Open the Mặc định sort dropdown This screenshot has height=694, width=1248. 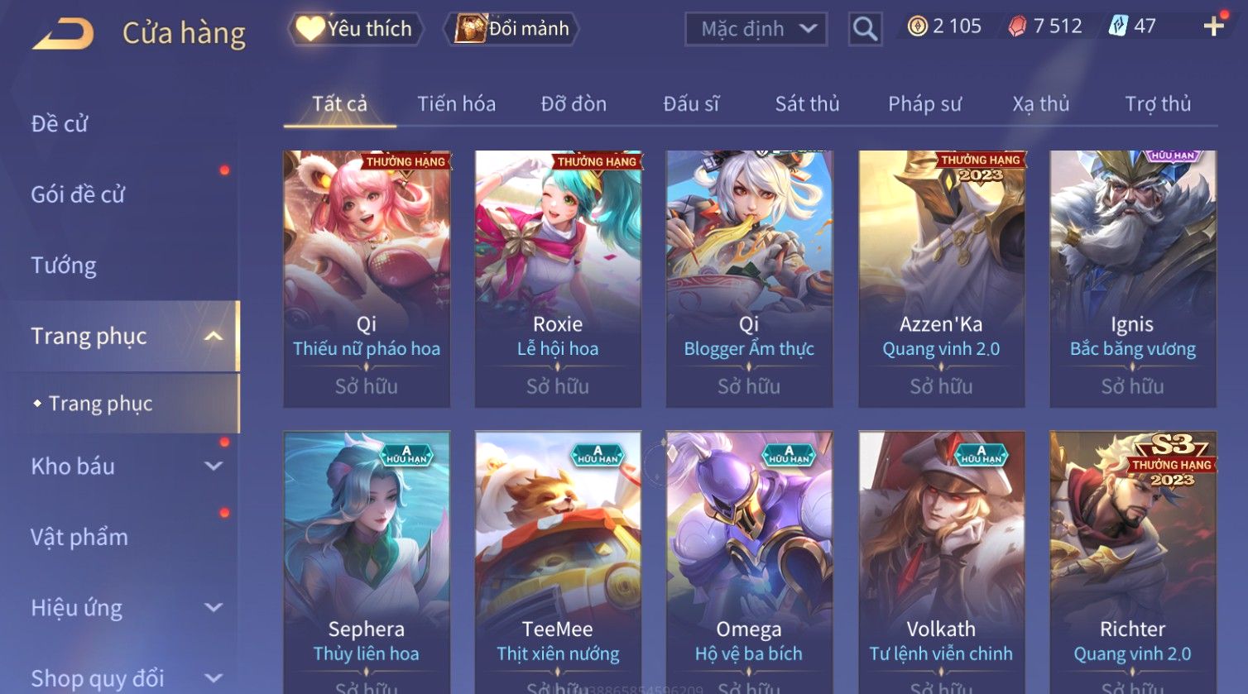point(756,29)
